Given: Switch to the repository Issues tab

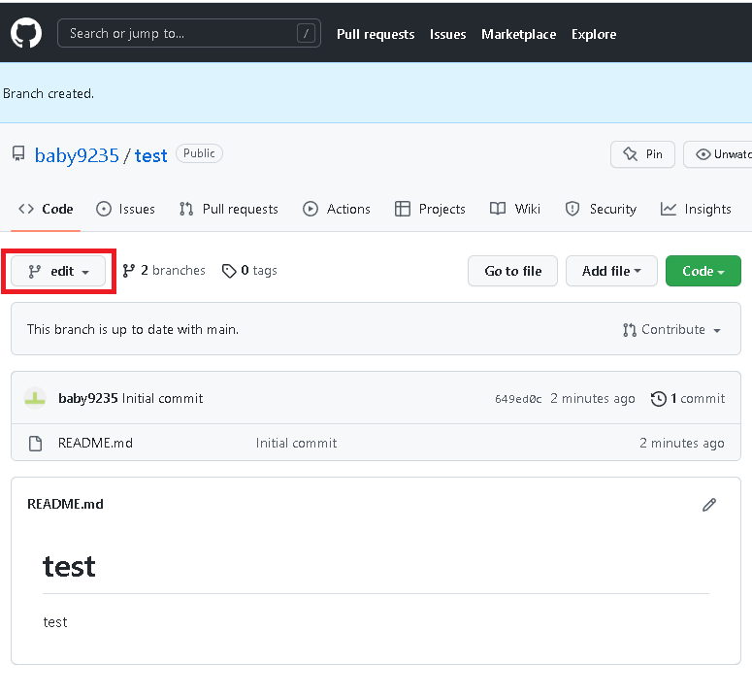Looking at the screenshot, I should pyautogui.click(x=125, y=209).
